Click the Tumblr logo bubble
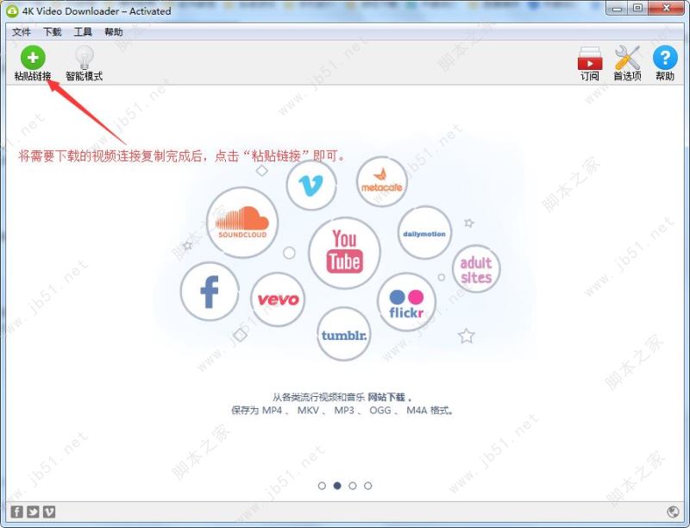This screenshot has width=690, height=528. [x=343, y=334]
